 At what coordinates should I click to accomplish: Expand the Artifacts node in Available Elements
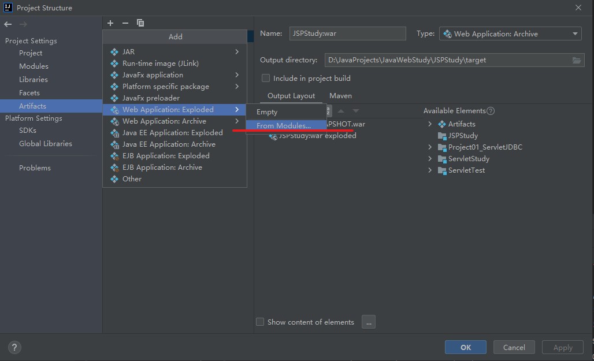430,124
